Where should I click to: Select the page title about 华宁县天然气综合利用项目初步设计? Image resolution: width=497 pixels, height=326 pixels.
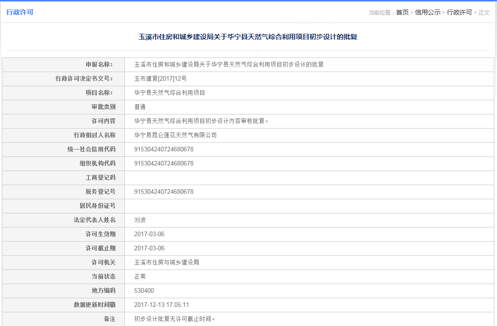click(248, 37)
